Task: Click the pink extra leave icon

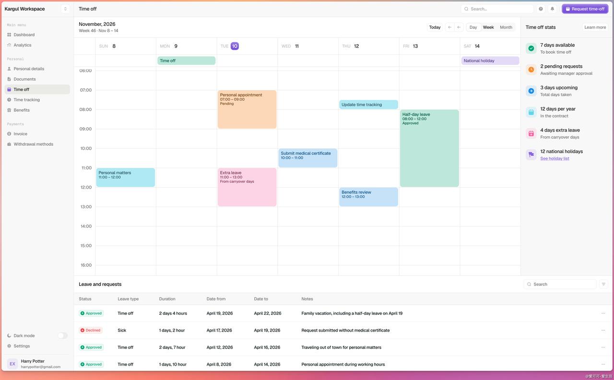Action: [531, 133]
